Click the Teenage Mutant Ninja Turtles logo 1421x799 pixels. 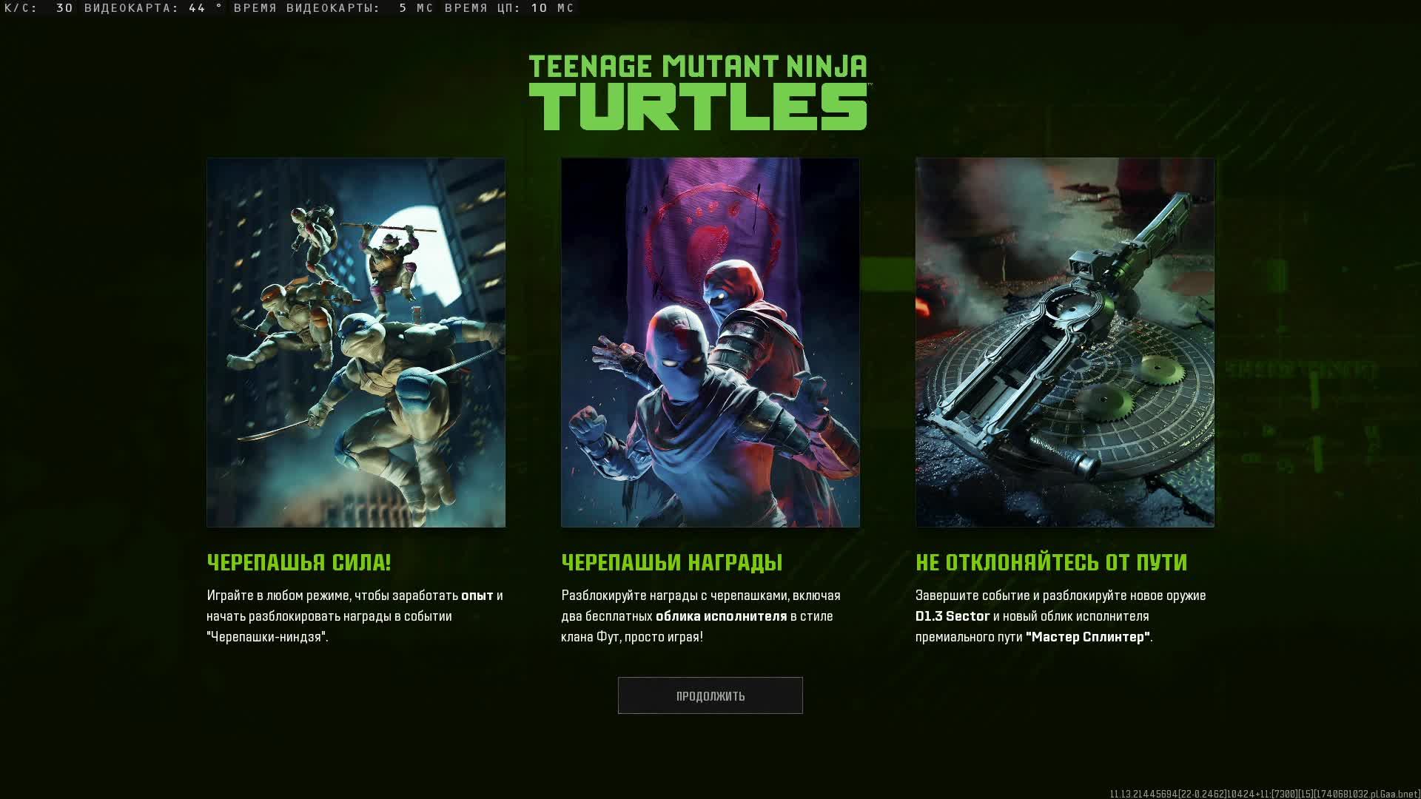pyautogui.click(x=698, y=92)
